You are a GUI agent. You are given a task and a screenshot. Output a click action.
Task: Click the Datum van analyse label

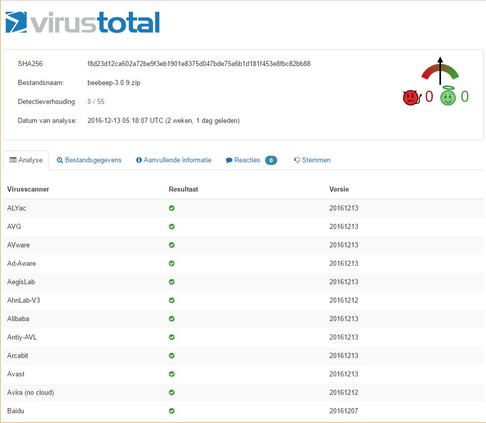47,121
